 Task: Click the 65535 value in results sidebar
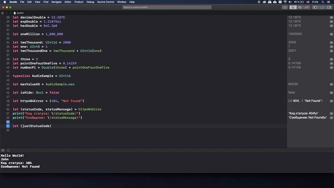pos(293,84)
